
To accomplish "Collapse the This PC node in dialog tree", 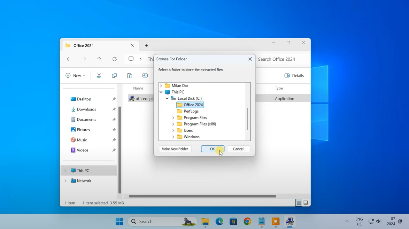I will tap(161, 92).
